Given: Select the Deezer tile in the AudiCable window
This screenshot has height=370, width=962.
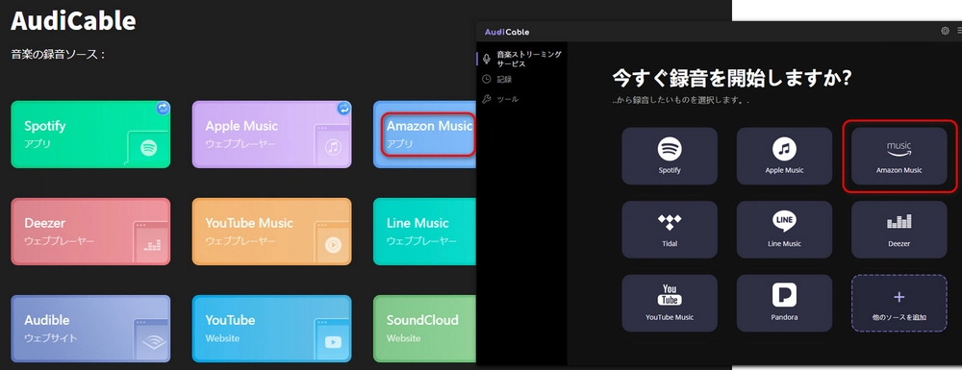Looking at the screenshot, I should point(899,230).
